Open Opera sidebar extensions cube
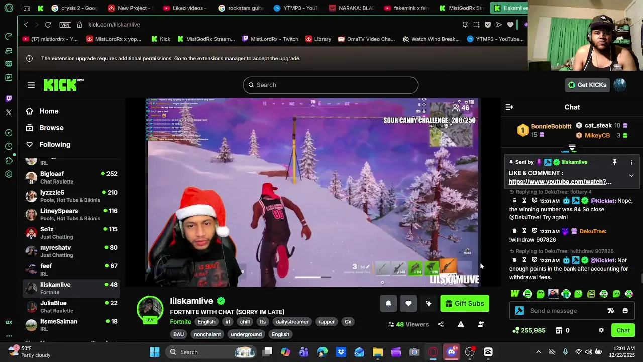Image resolution: width=643 pixels, height=362 pixels. tap(9, 160)
